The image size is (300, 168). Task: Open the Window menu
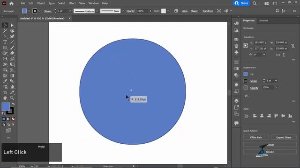point(93,3)
